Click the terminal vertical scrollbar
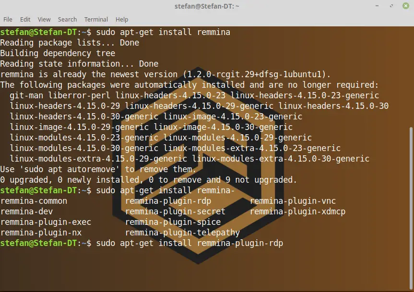Viewport: 414px width, 292px height. (x=411, y=209)
